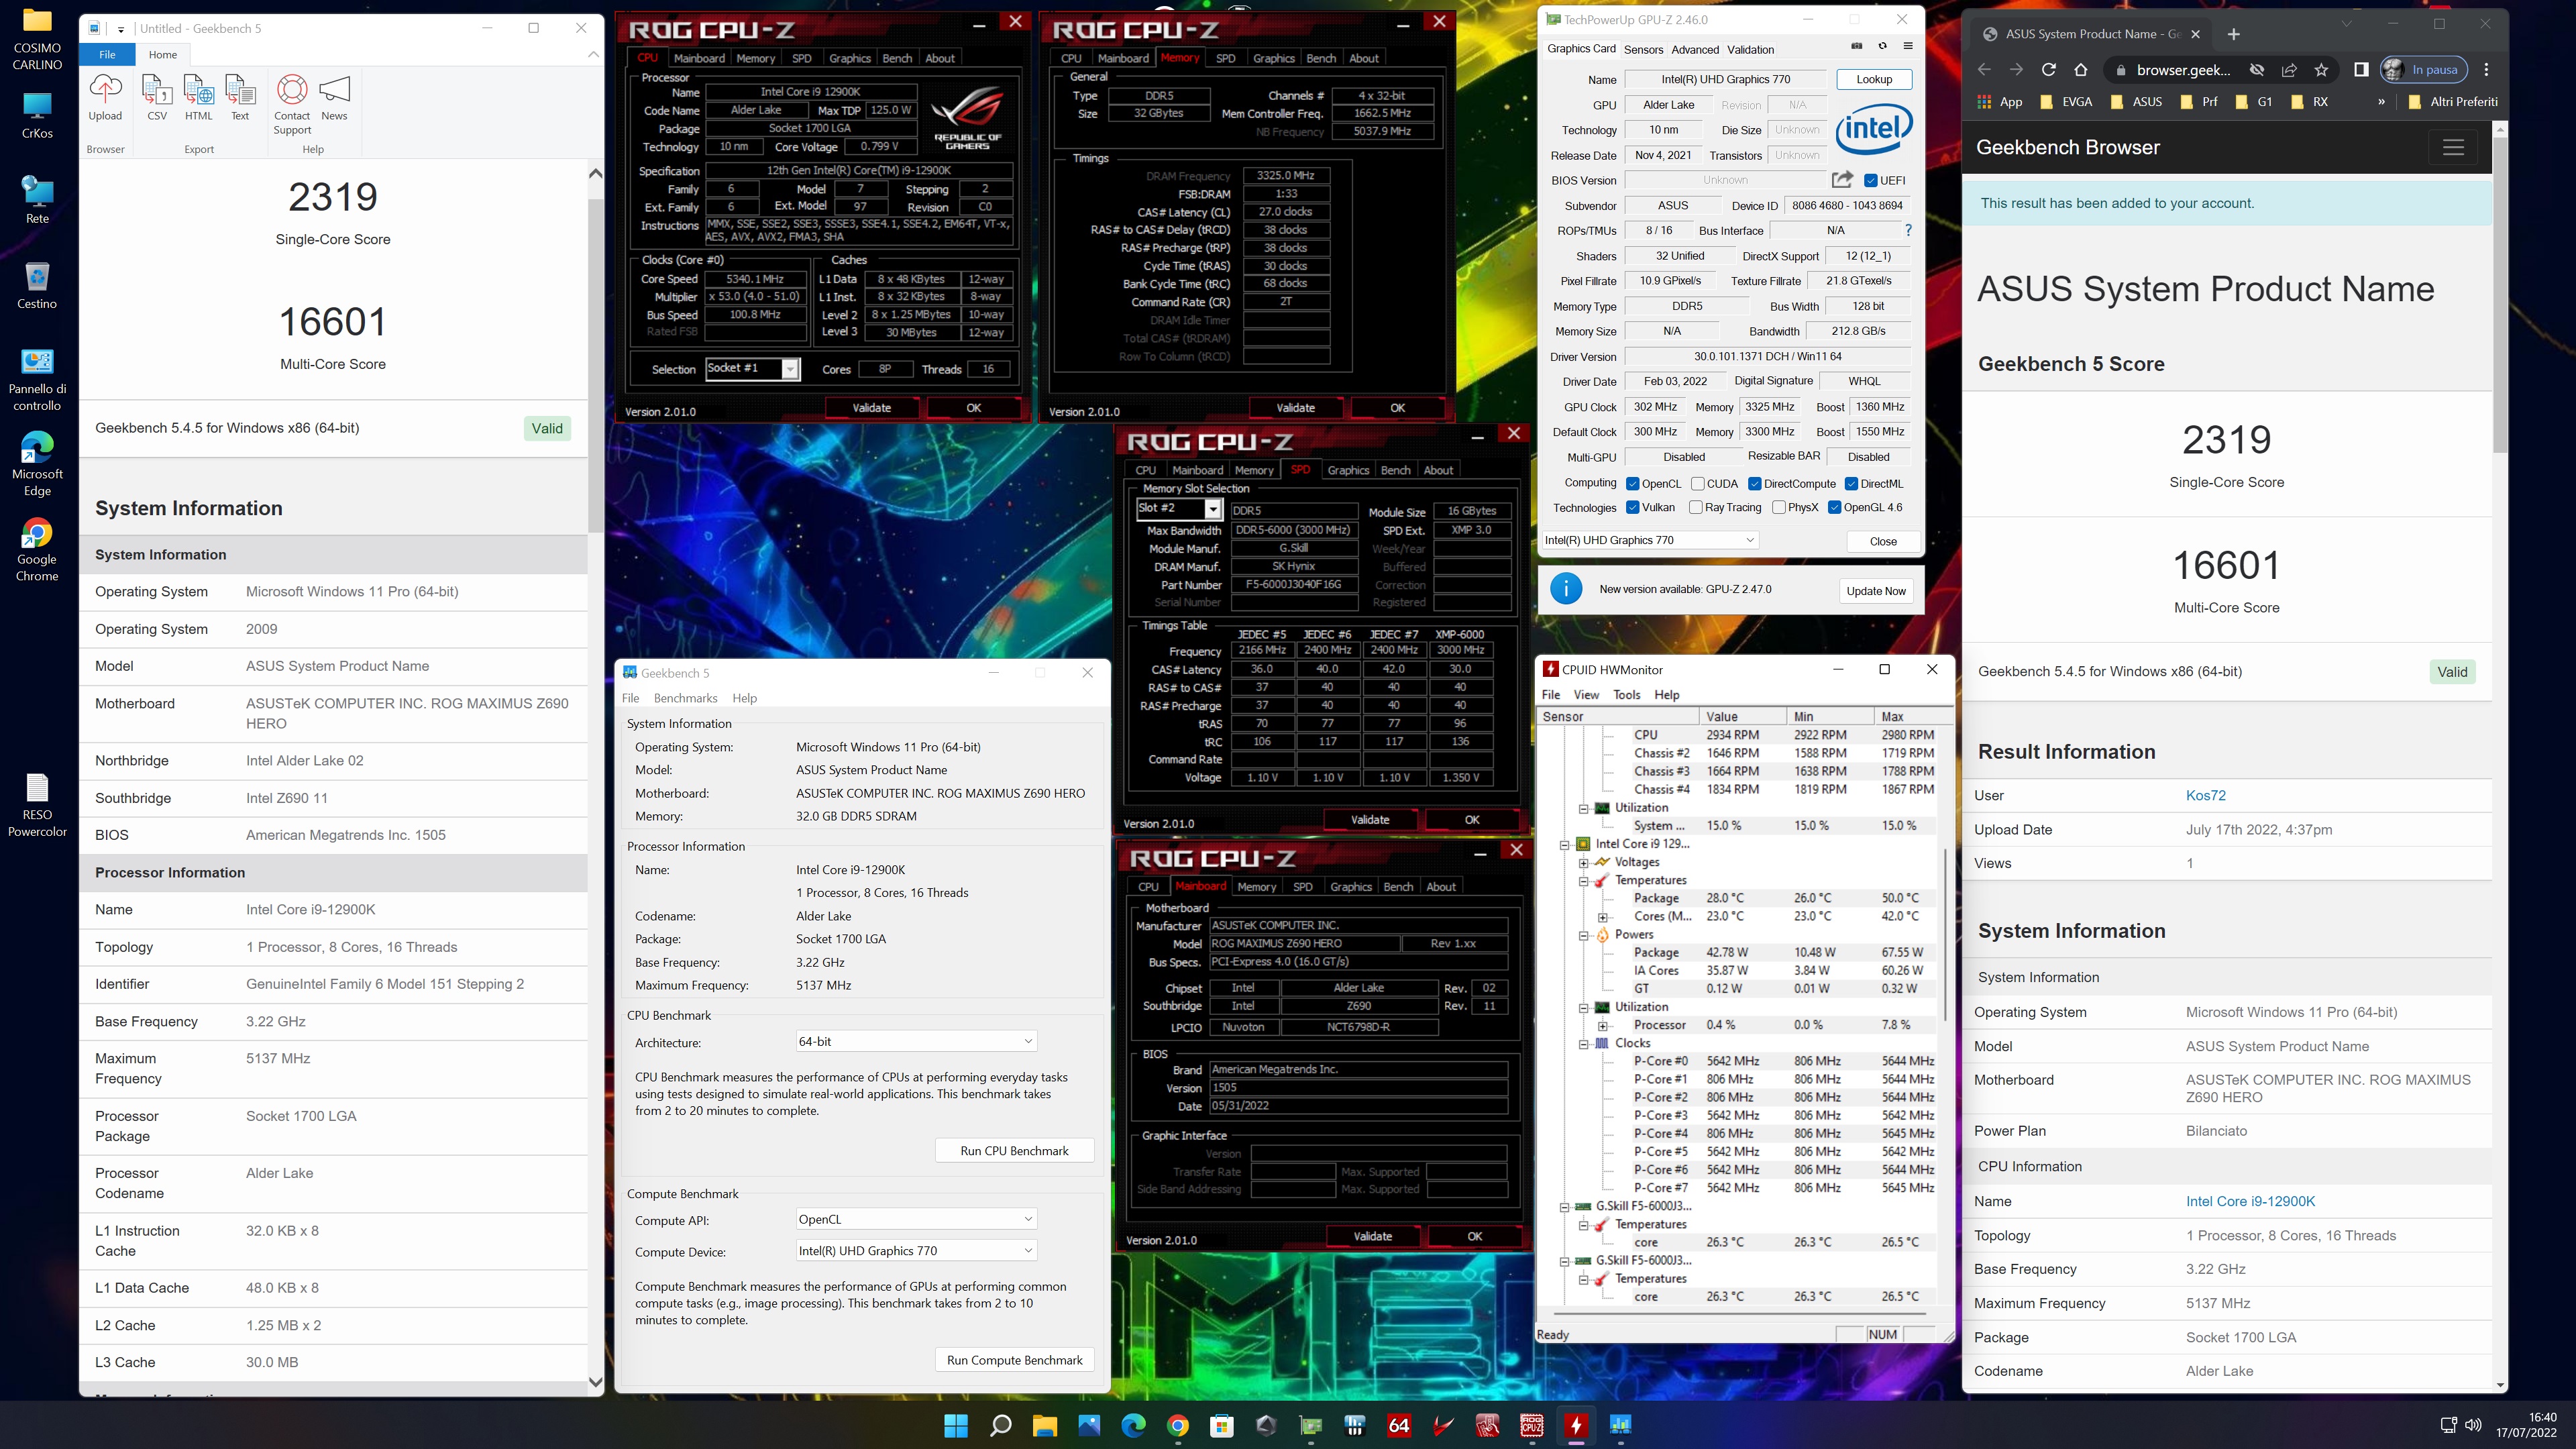Viewport: 2576px width, 1449px height.
Task: Open the Compute API OpenCL dropdown
Action: pyautogui.click(x=915, y=1219)
